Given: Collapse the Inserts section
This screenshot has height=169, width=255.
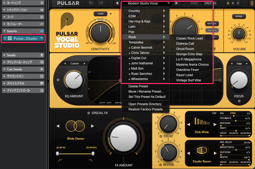Looking at the screenshot, I should click(x=4, y=31).
